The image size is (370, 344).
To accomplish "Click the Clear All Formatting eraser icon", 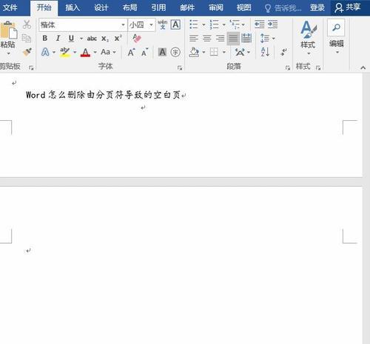I will pos(137,39).
